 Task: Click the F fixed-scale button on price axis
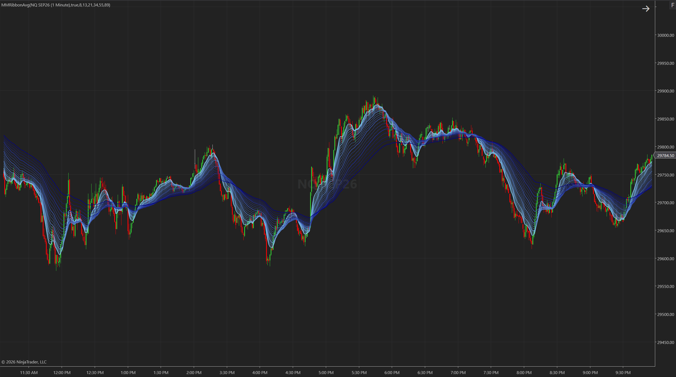[x=673, y=5]
